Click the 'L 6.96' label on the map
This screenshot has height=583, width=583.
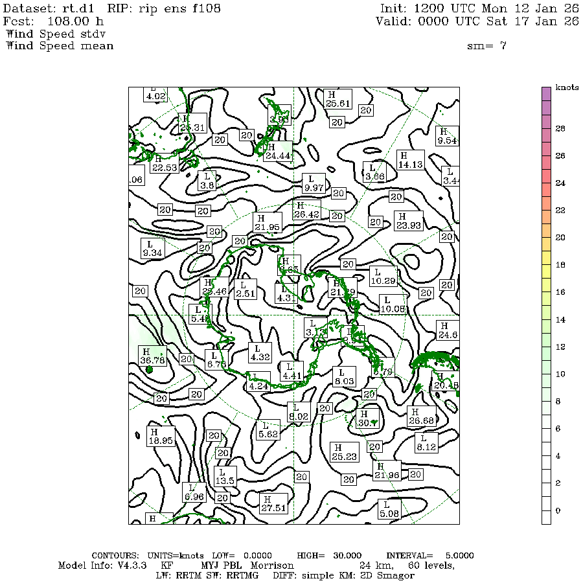coord(194,492)
